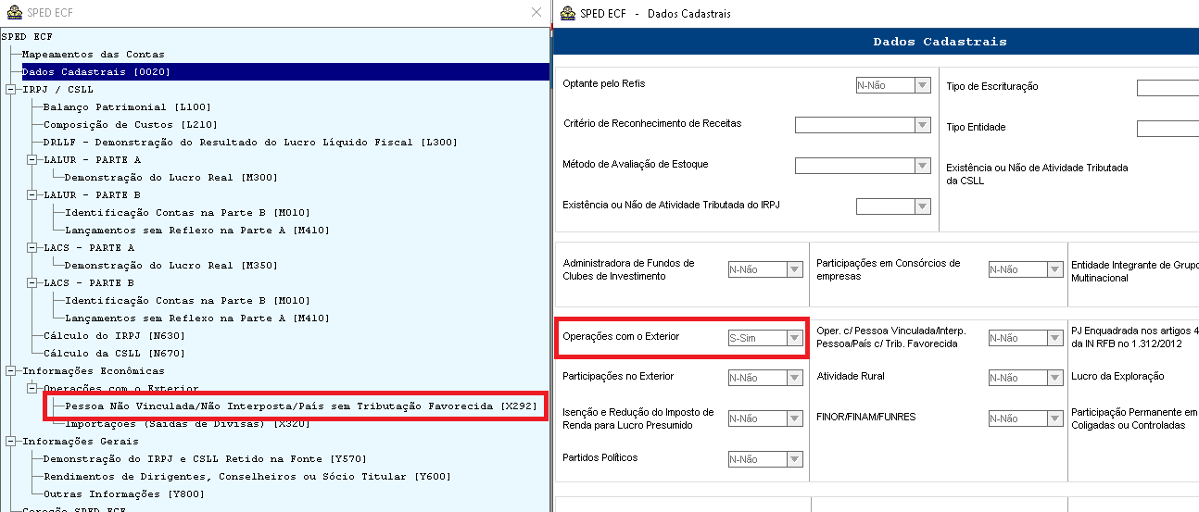Select Dados Cadastrais [0020] tree item
1199x512 pixels.
(x=95, y=71)
